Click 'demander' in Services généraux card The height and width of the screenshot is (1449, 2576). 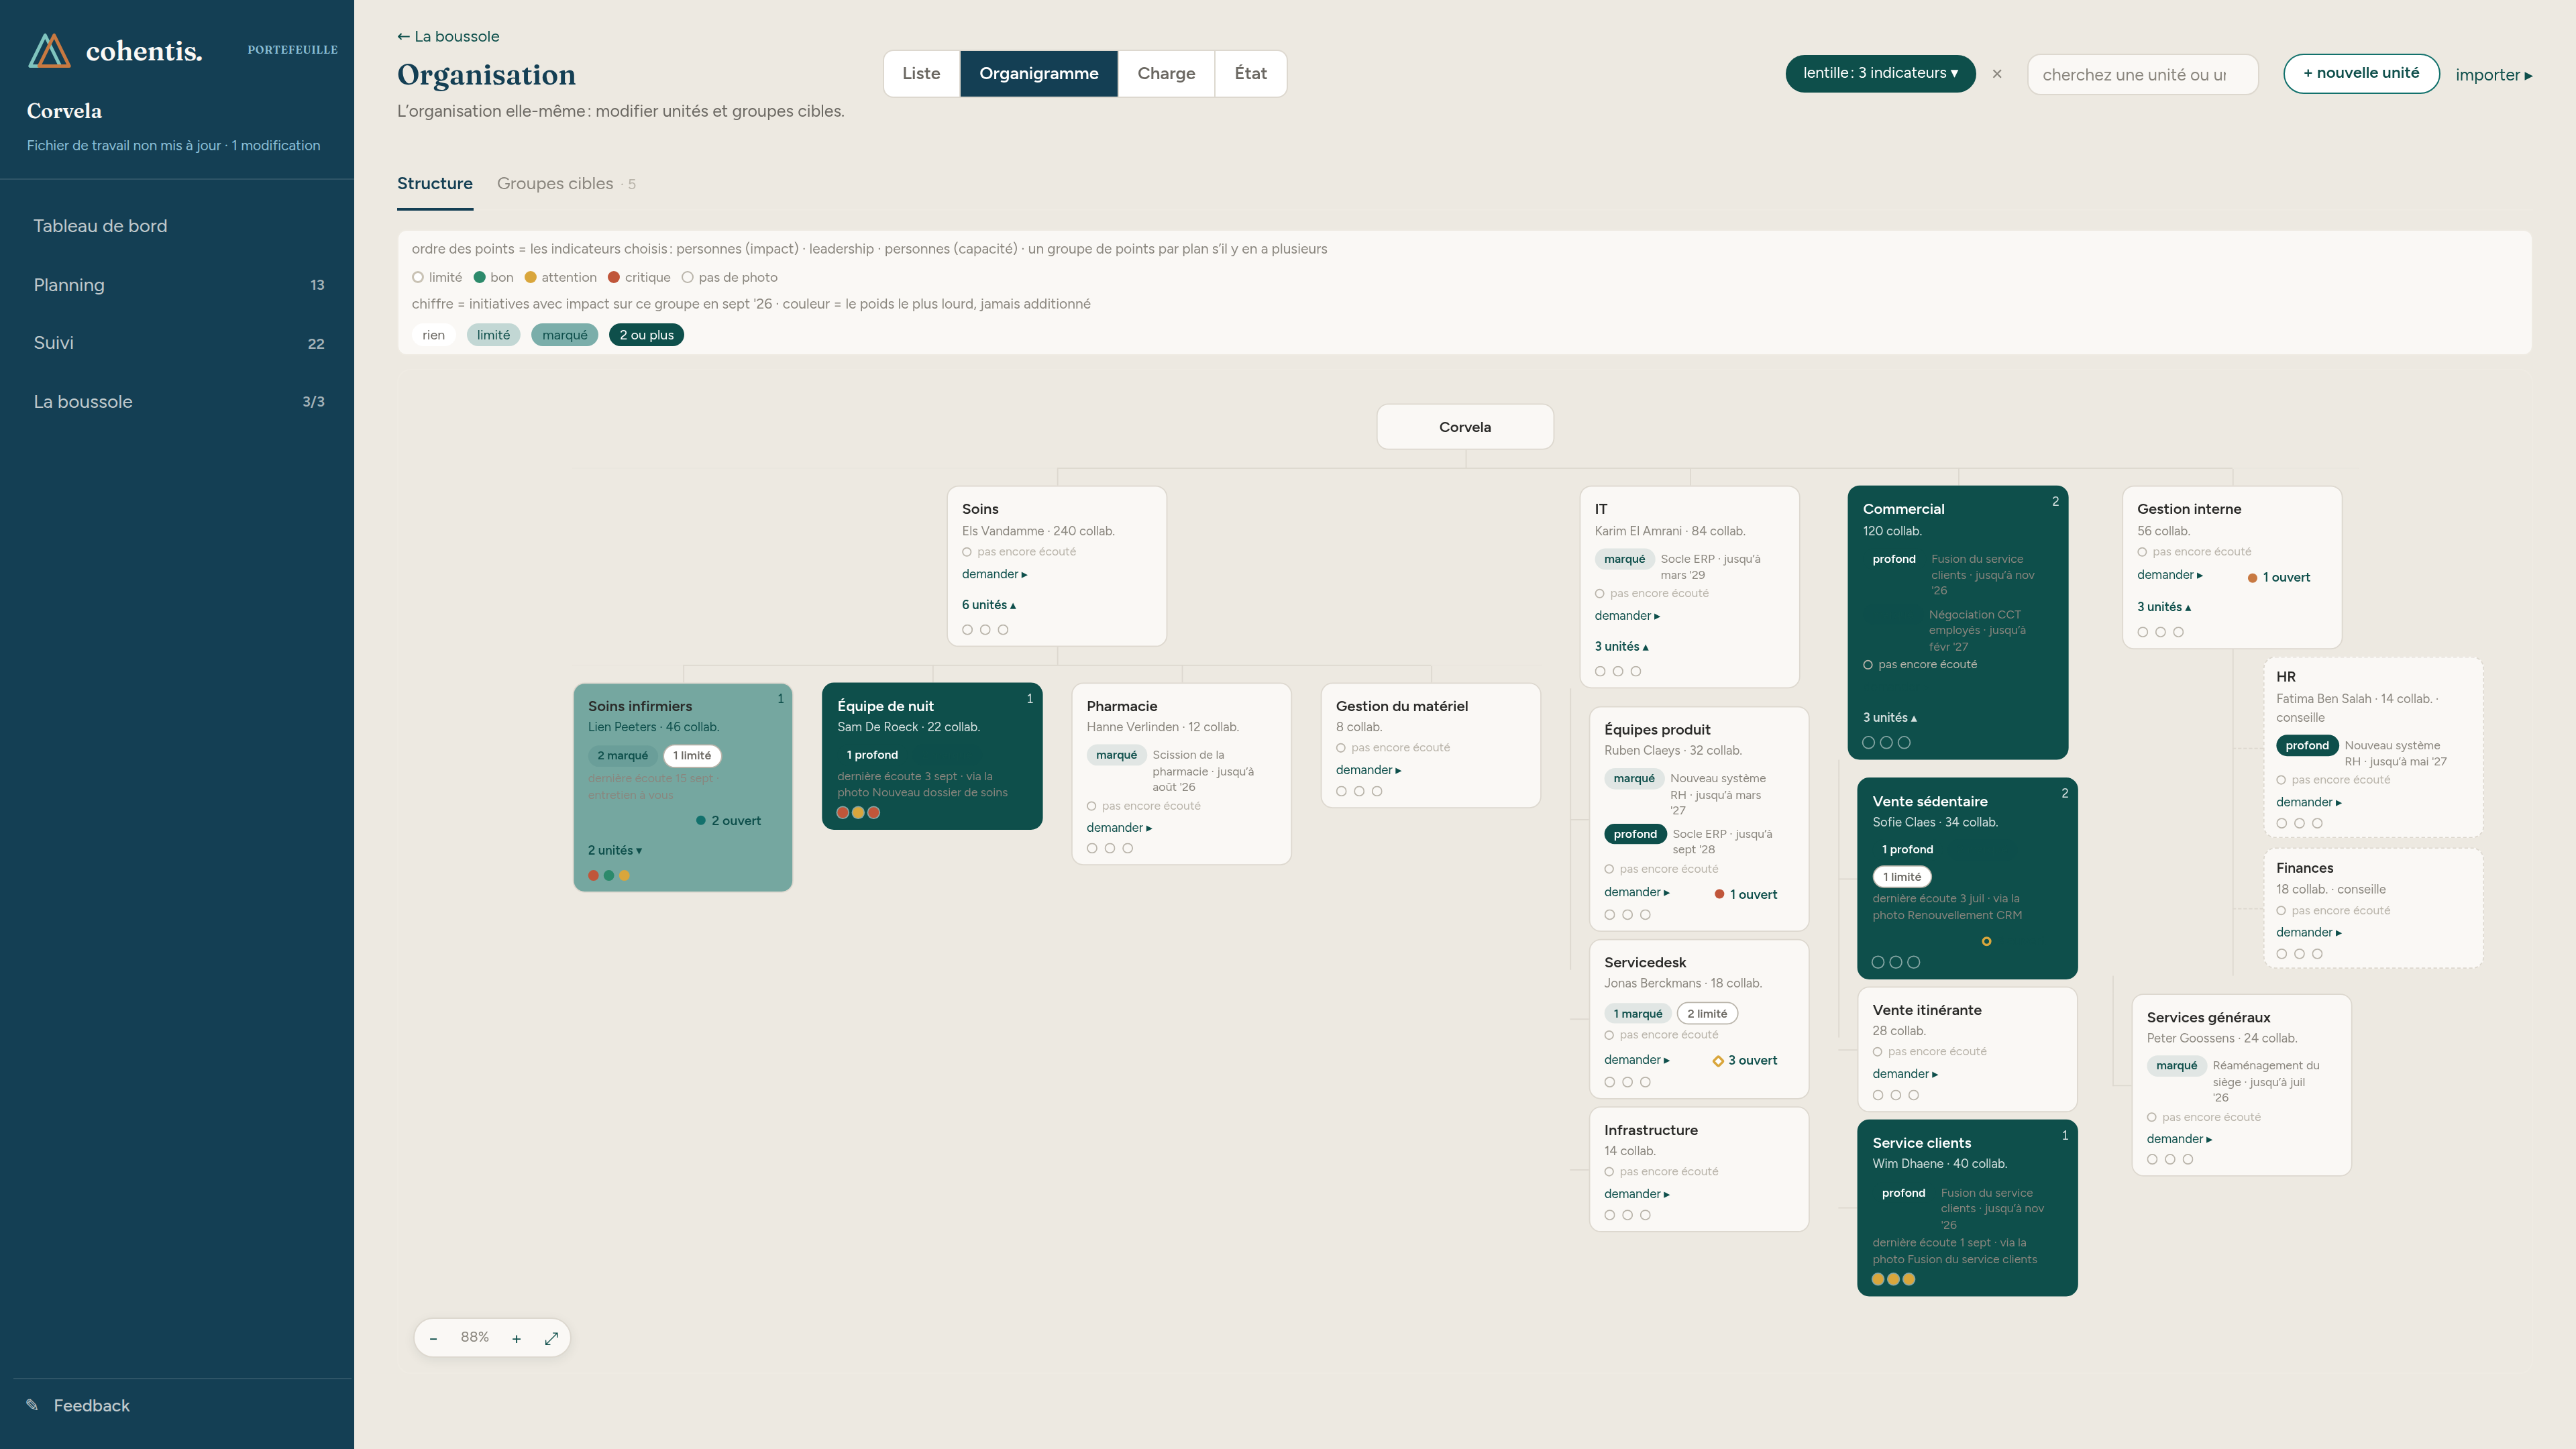[2179, 1139]
